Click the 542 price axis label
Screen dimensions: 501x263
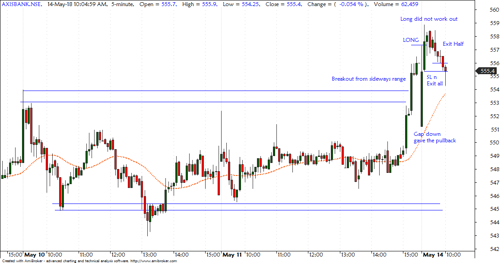pyautogui.click(x=495, y=249)
